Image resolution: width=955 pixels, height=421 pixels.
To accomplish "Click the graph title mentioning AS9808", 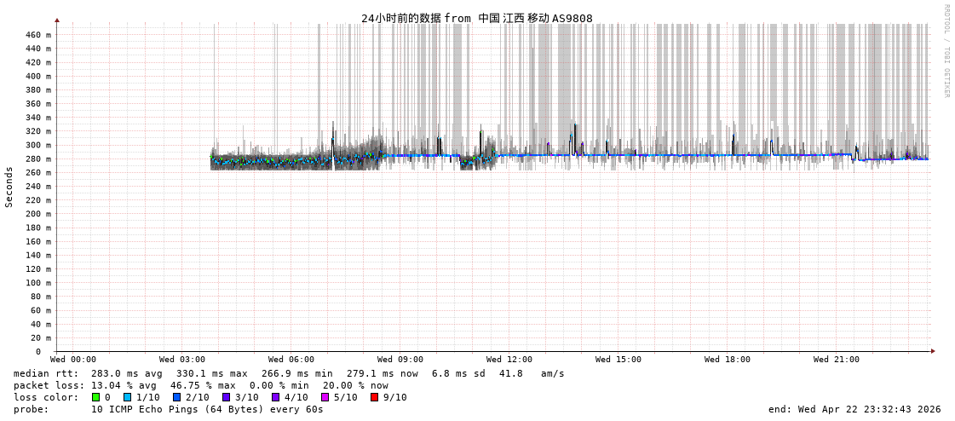I will (x=476, y=18).
